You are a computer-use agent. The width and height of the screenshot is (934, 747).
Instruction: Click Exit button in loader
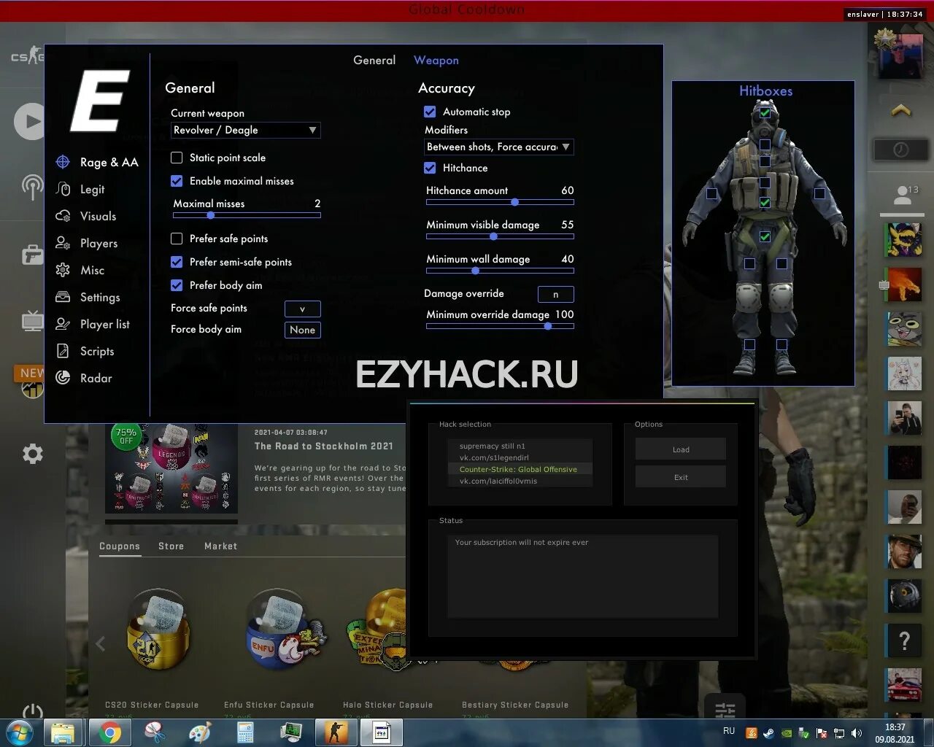click(681, 477)
